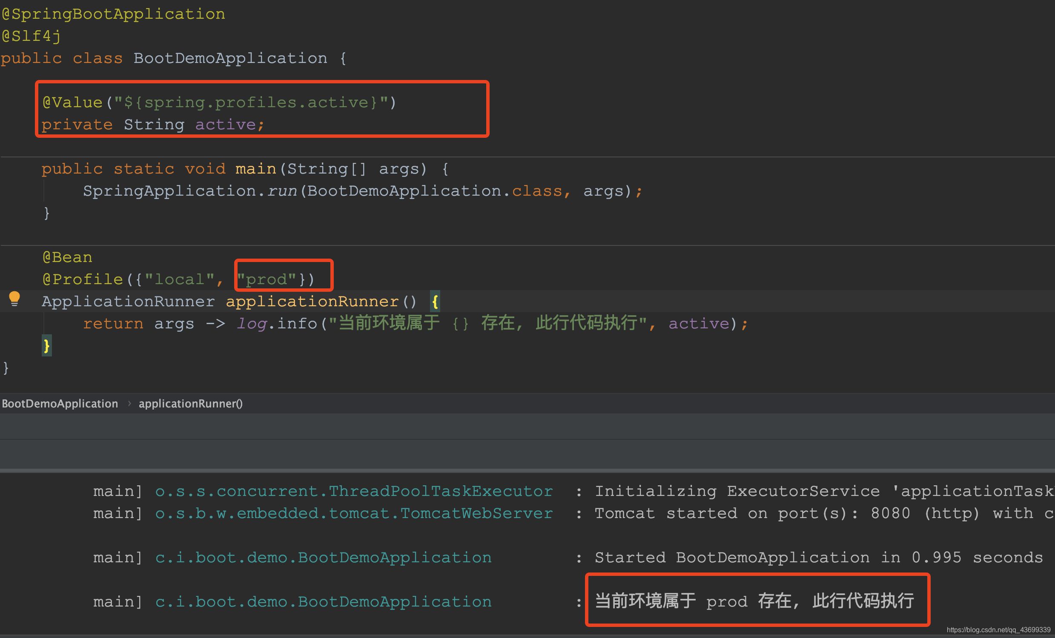Click the class name BootDemoApplication in declaration
The height and width of the screenshot is (638, 1055).
pyautogui.click(x=230, y=59)
